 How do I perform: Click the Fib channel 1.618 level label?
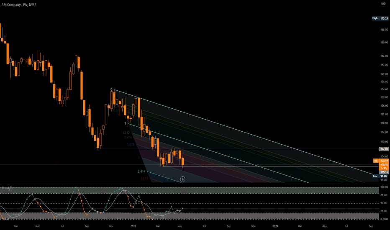click(x=131, y=144)
